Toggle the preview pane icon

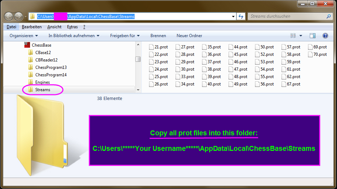coord(313,36)
